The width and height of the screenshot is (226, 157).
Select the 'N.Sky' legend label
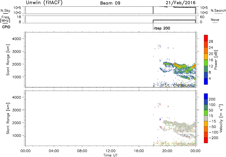[5, 10]
